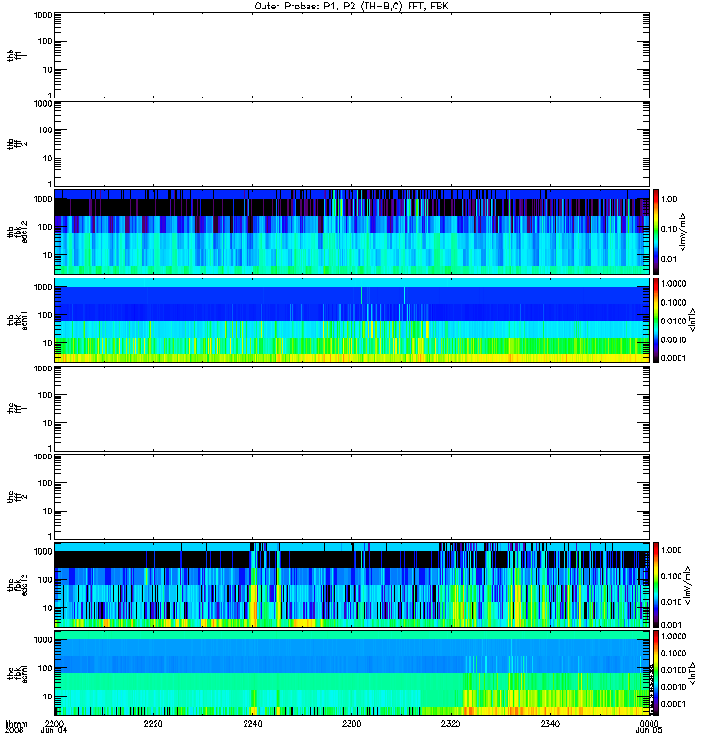
Task: Click the 2320 time axis label
Action: (x=451, y=724)
